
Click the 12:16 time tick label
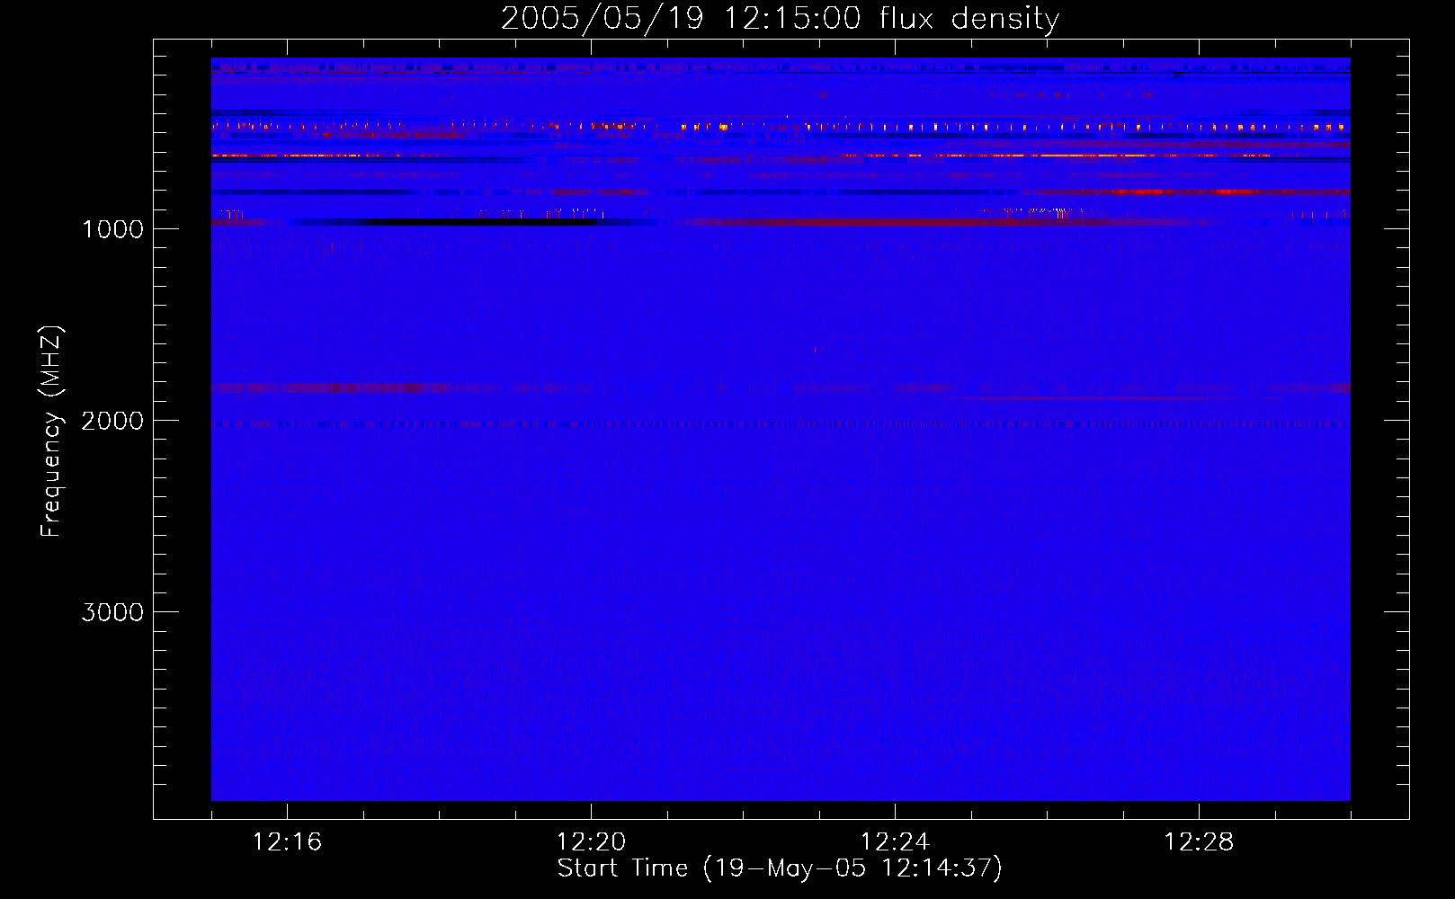[x=287, y=842]
